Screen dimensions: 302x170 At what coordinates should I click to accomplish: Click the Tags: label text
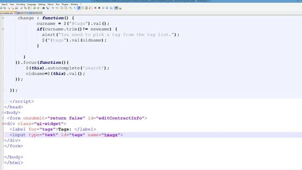[x=65, y=129]
